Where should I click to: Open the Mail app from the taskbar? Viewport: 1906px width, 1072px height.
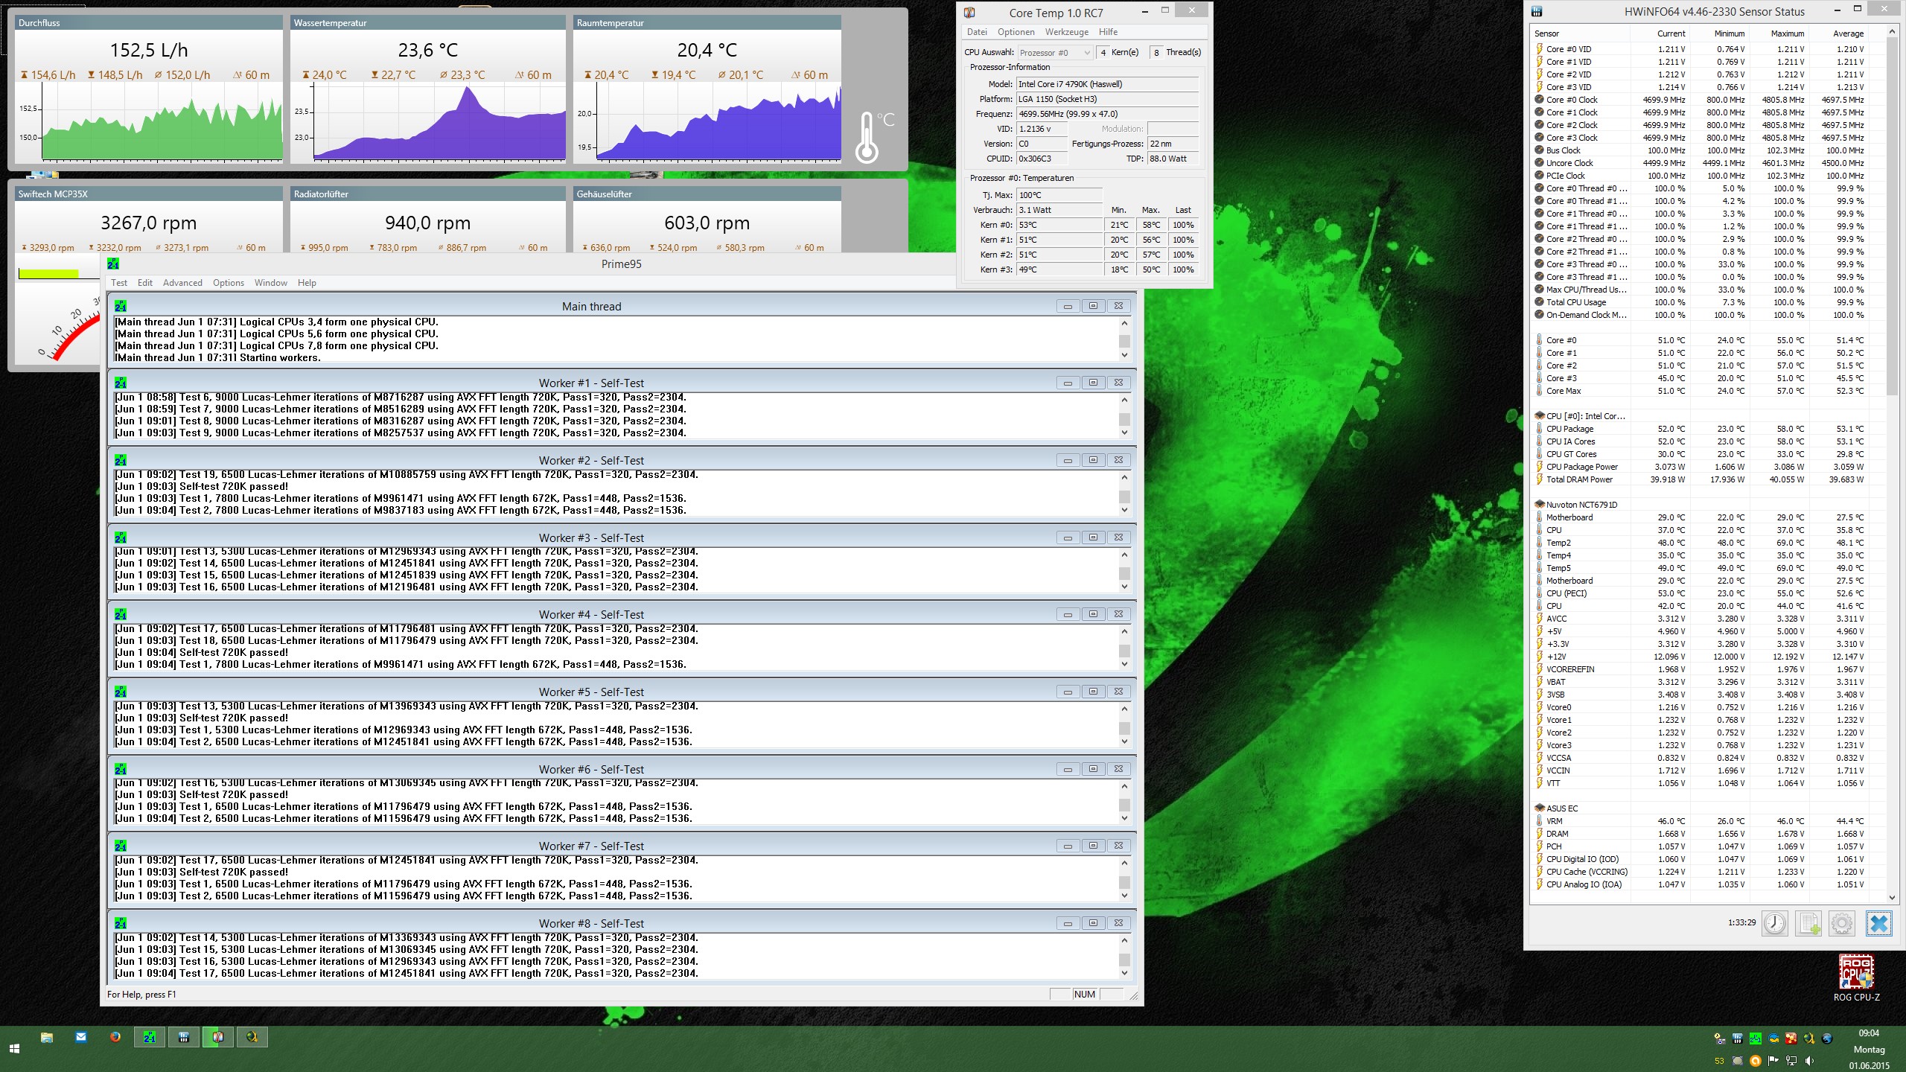tap(81, 1037)
